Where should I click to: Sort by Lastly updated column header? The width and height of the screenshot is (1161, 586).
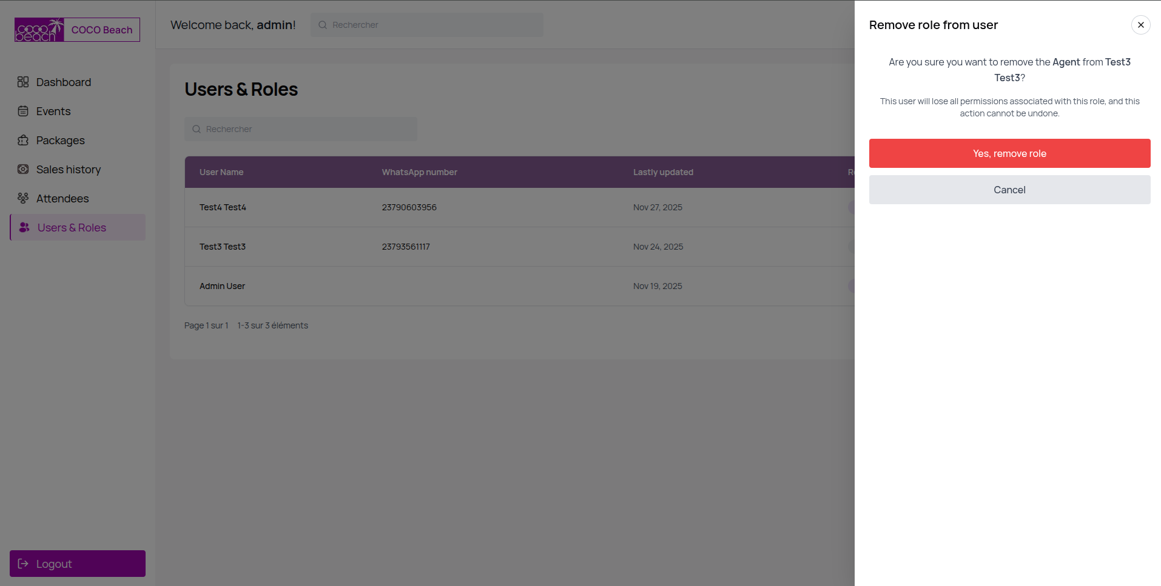point(663,172)
